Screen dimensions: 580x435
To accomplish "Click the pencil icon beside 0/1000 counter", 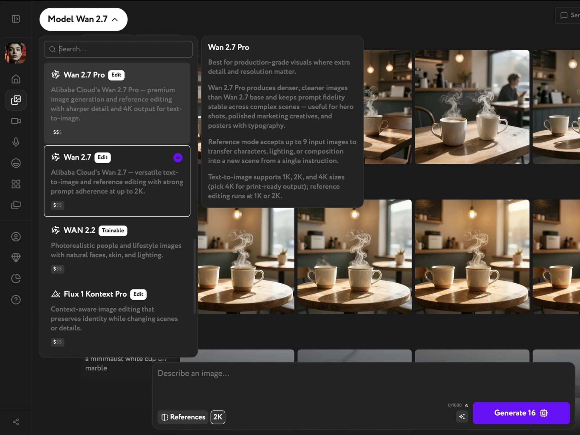I will point(466,405).
